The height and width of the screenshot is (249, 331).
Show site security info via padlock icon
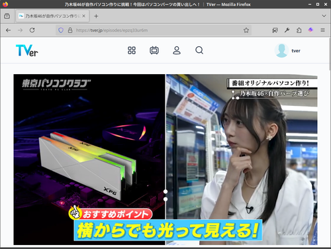click(x=70, y=30)
